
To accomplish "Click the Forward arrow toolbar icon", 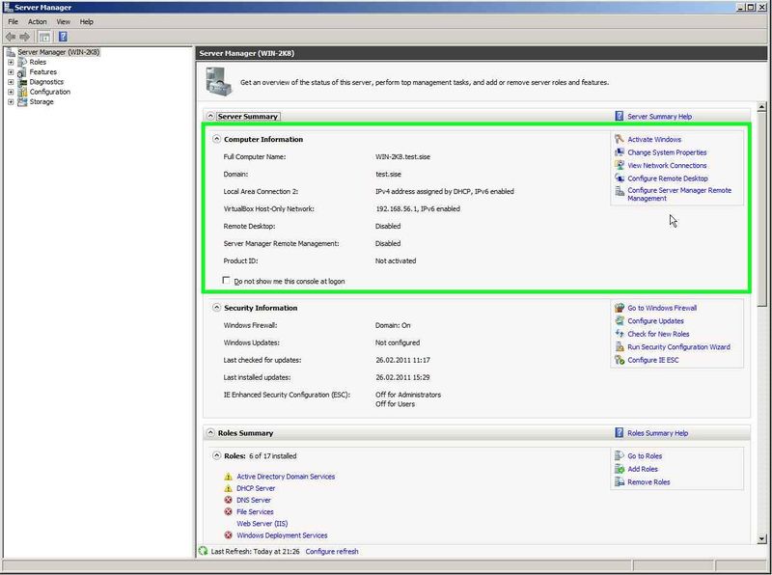I will [25, 37].
